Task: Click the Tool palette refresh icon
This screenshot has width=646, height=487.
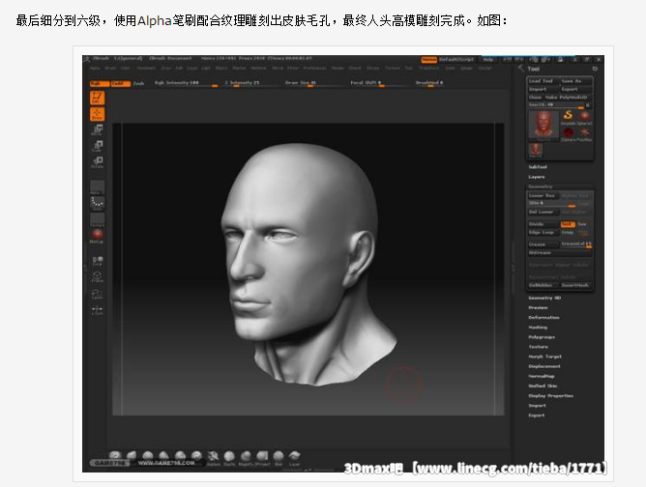Action: (595, 69)
